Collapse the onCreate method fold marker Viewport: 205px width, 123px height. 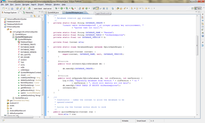[x=48, y=61]
